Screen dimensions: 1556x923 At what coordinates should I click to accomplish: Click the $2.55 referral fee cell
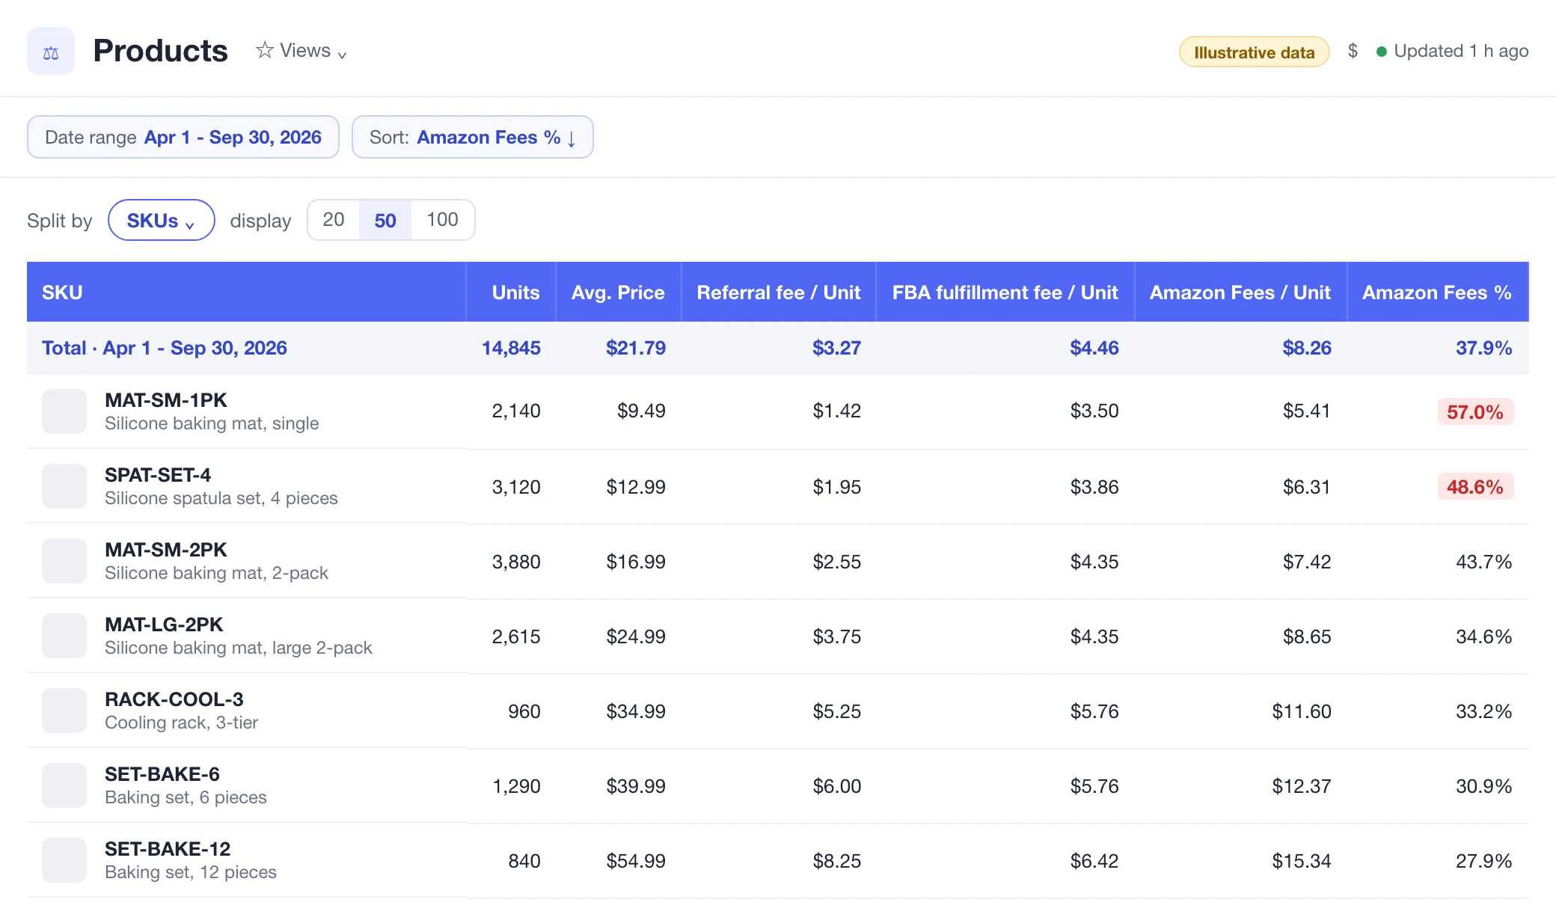[x=837, y=562]
